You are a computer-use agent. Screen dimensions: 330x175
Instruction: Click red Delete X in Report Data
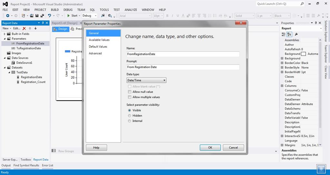coord(24,28)
